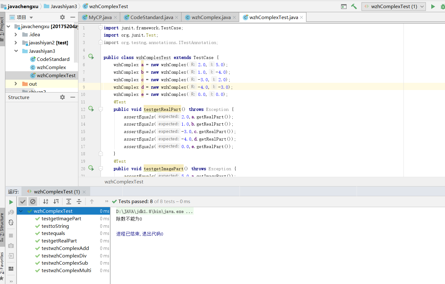The width and height of the screenshot is (445, 284).
Task: Sort test results alphabetically
Action: point(46,202)
